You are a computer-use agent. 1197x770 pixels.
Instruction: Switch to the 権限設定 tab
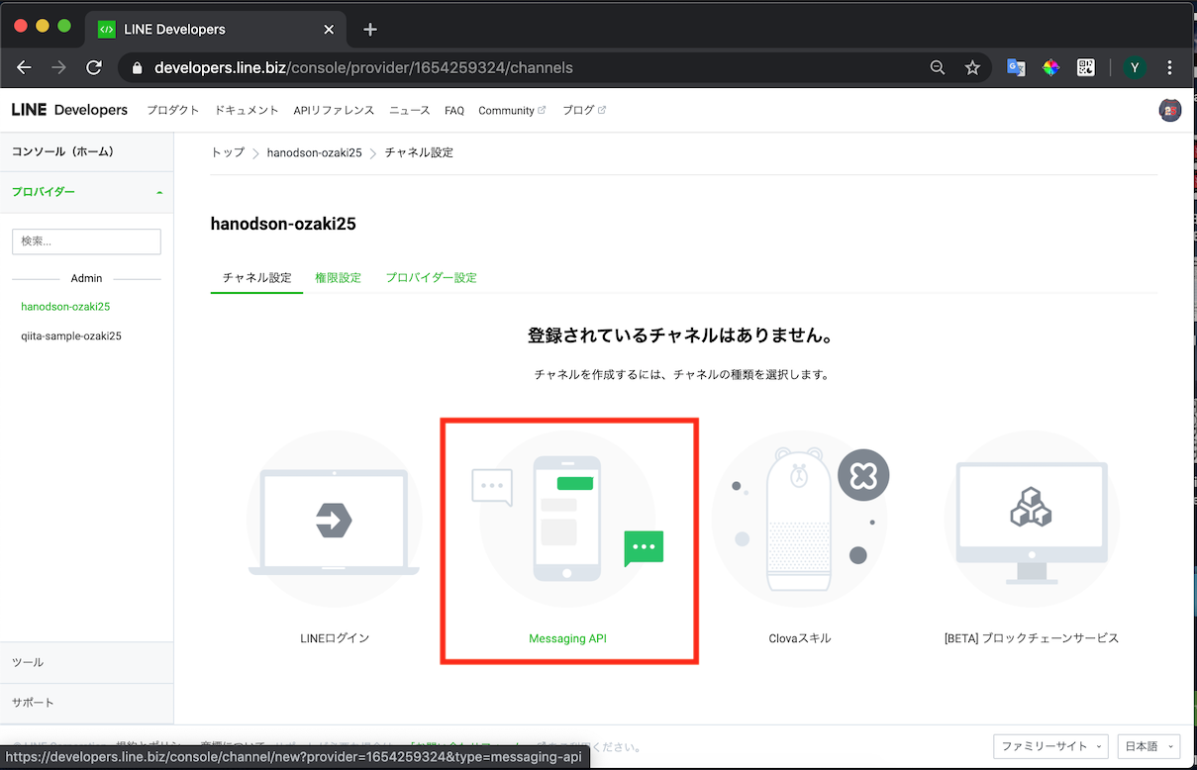(x=338, y=278)
